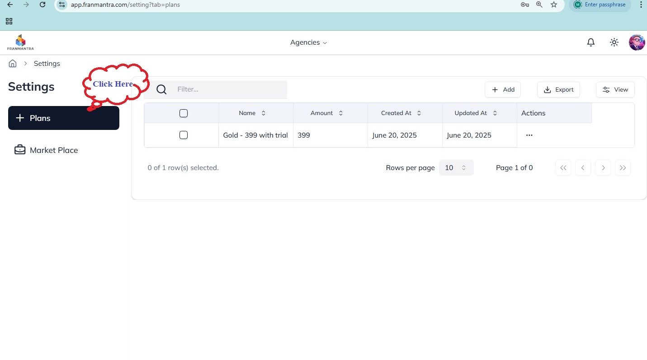Tick the select-all header checkbox
Viewport: 647px width, 360px height.
(184, 113)
